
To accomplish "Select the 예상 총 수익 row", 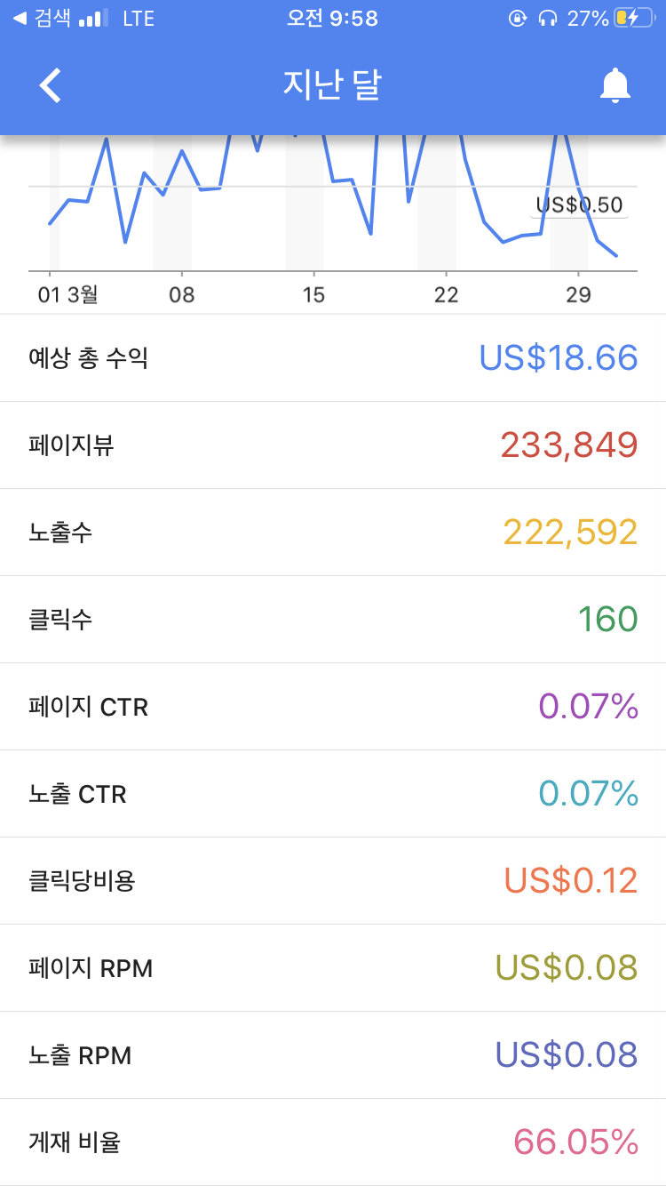I will (x=333, y=358).
